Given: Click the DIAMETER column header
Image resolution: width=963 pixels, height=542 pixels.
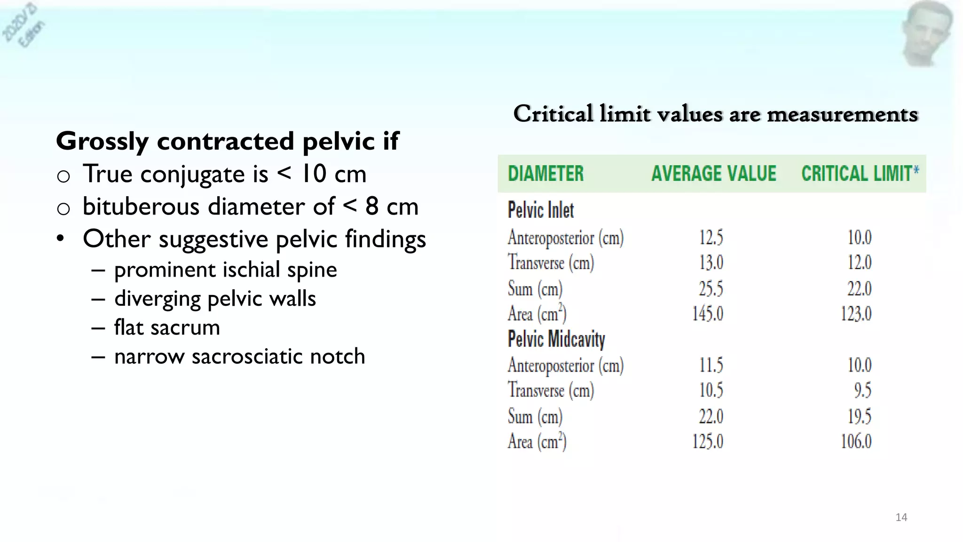Looking at the screenshot, I should click(x=545, y=174).
